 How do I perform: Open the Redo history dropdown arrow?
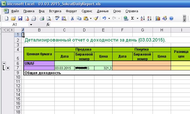pyautogui.click(x=119, y=18)
